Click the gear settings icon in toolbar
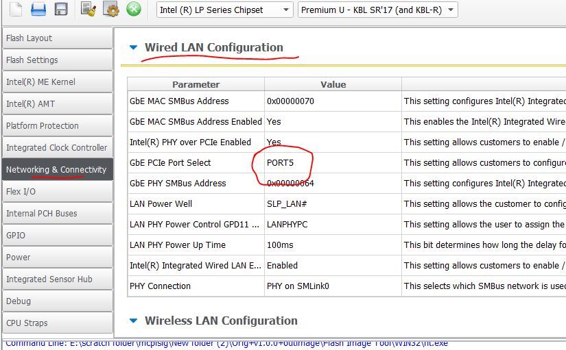566x350 pixels. [x=111, y=9]
